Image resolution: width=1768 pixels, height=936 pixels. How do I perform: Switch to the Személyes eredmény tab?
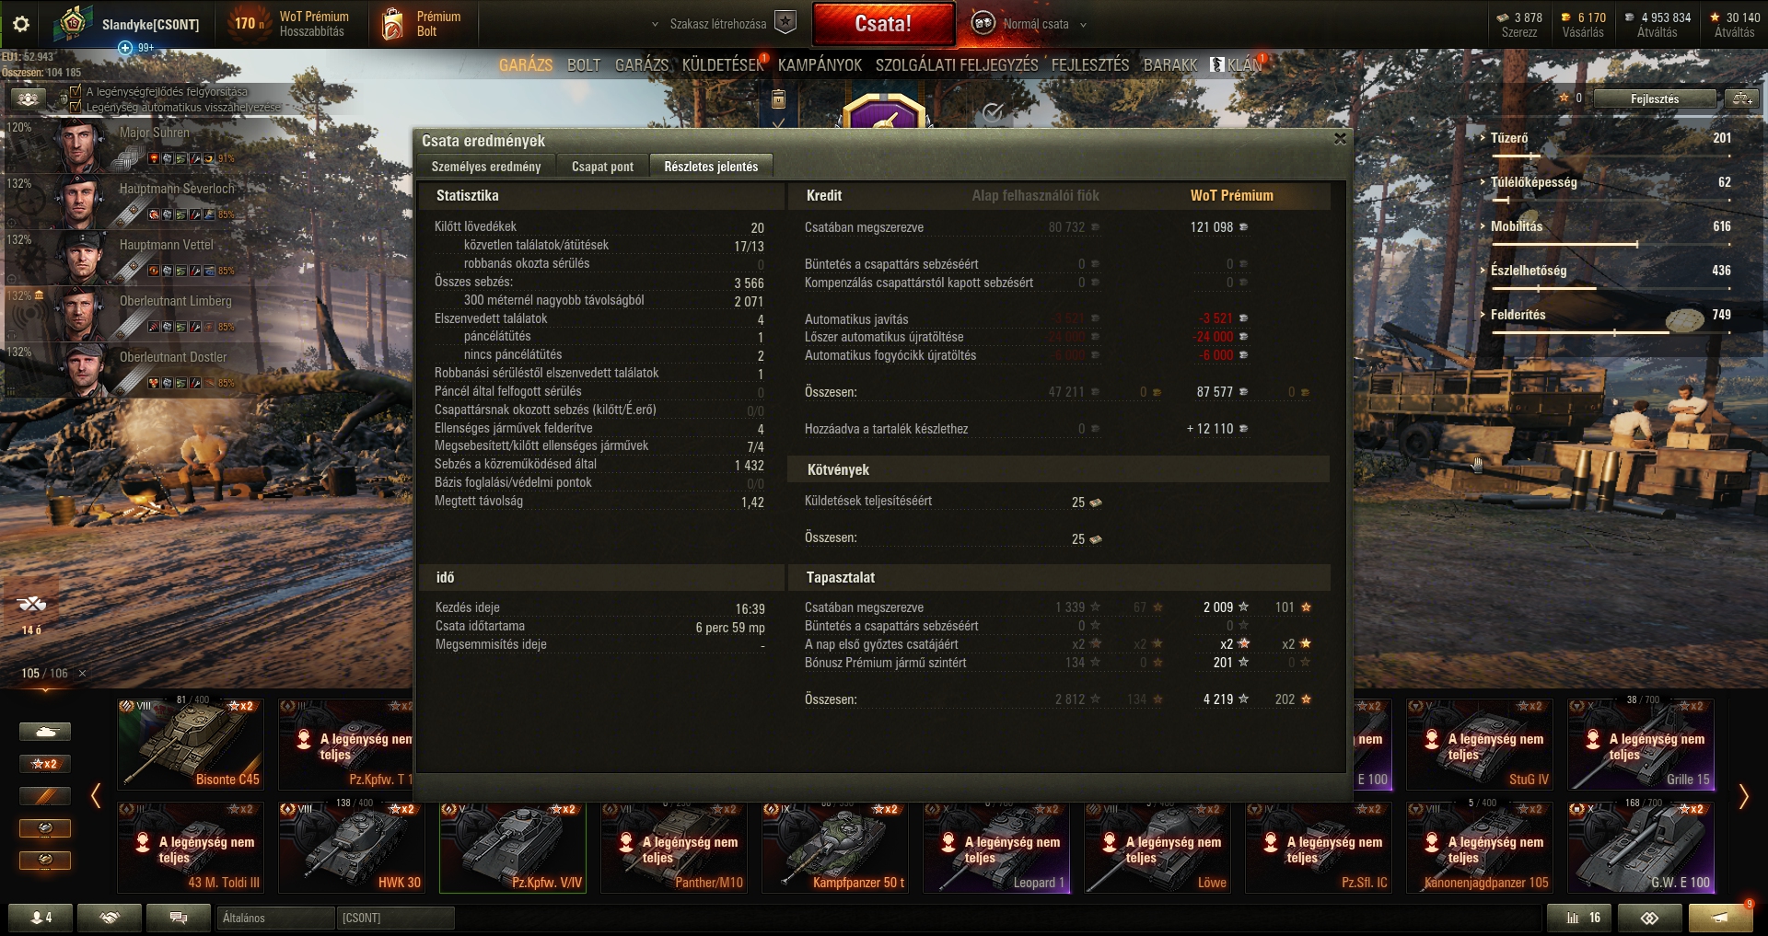click(486, 167)
